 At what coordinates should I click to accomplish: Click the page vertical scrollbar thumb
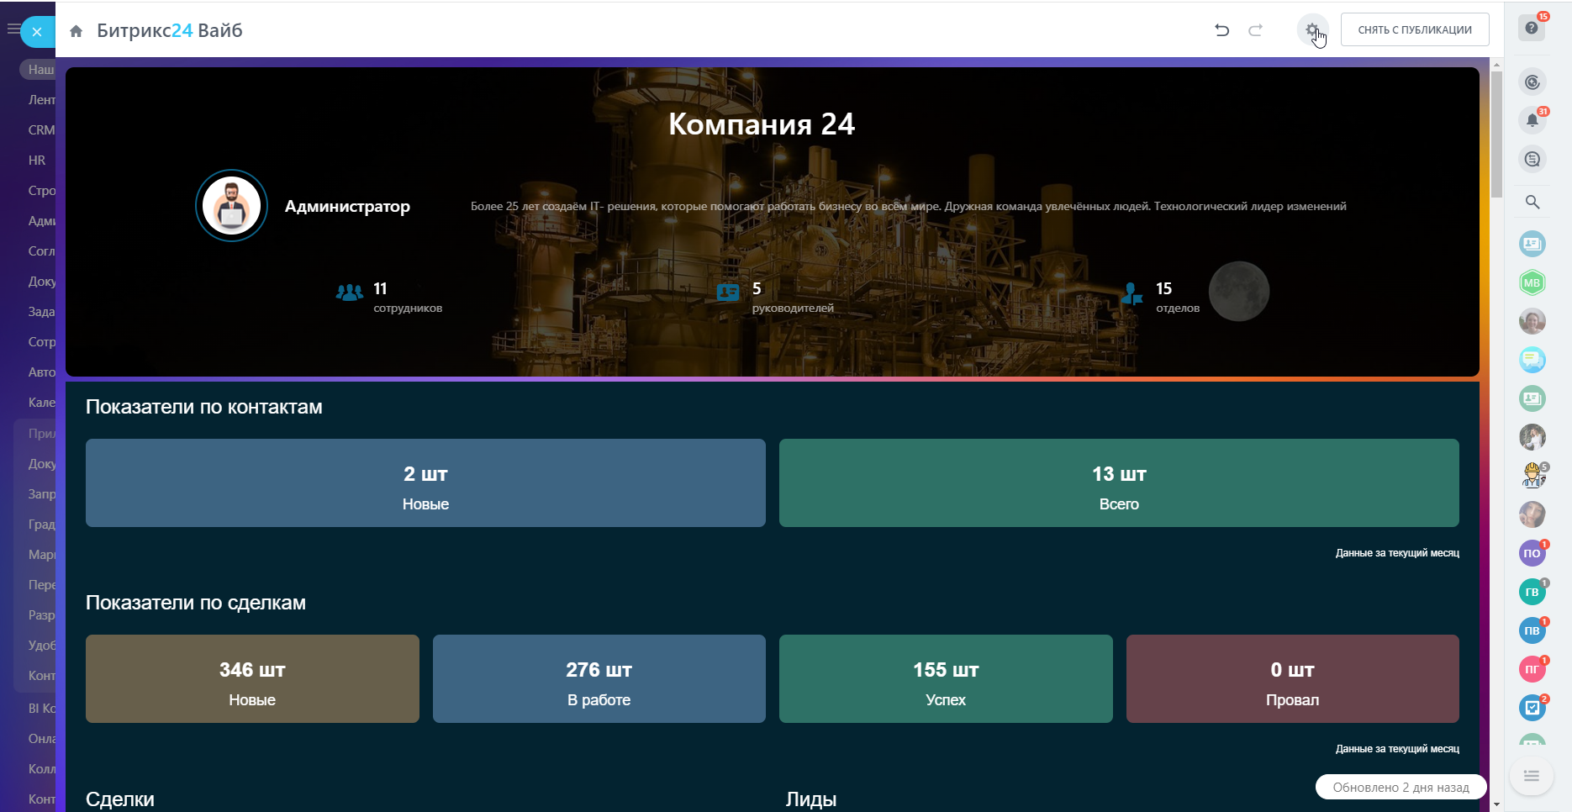pyautogui.click(x=1496, y=134)
